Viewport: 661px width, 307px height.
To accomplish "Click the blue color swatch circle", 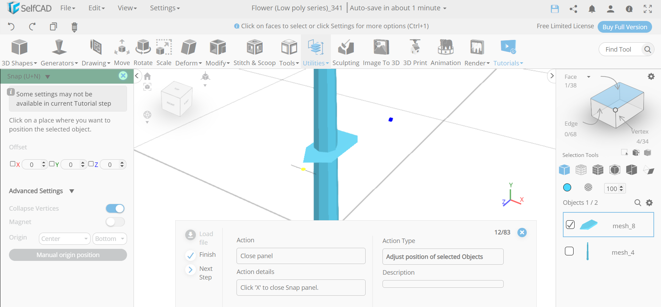I will [x=567, y=188].
